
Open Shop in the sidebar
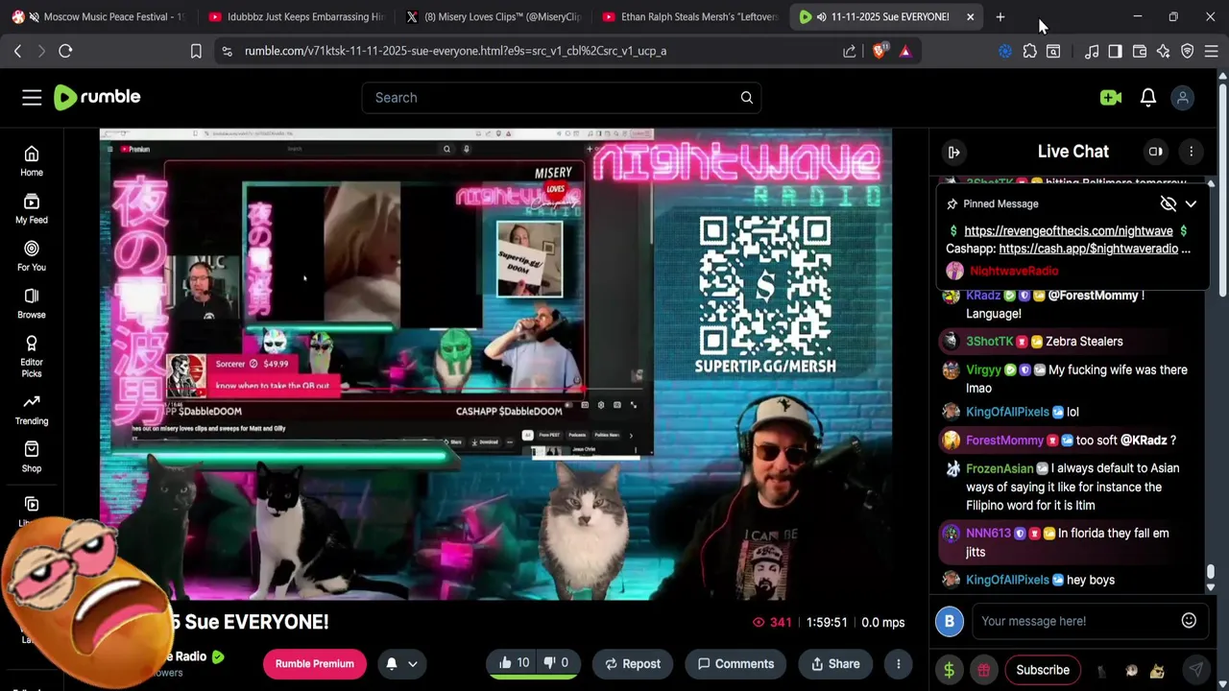click(32, 457)
